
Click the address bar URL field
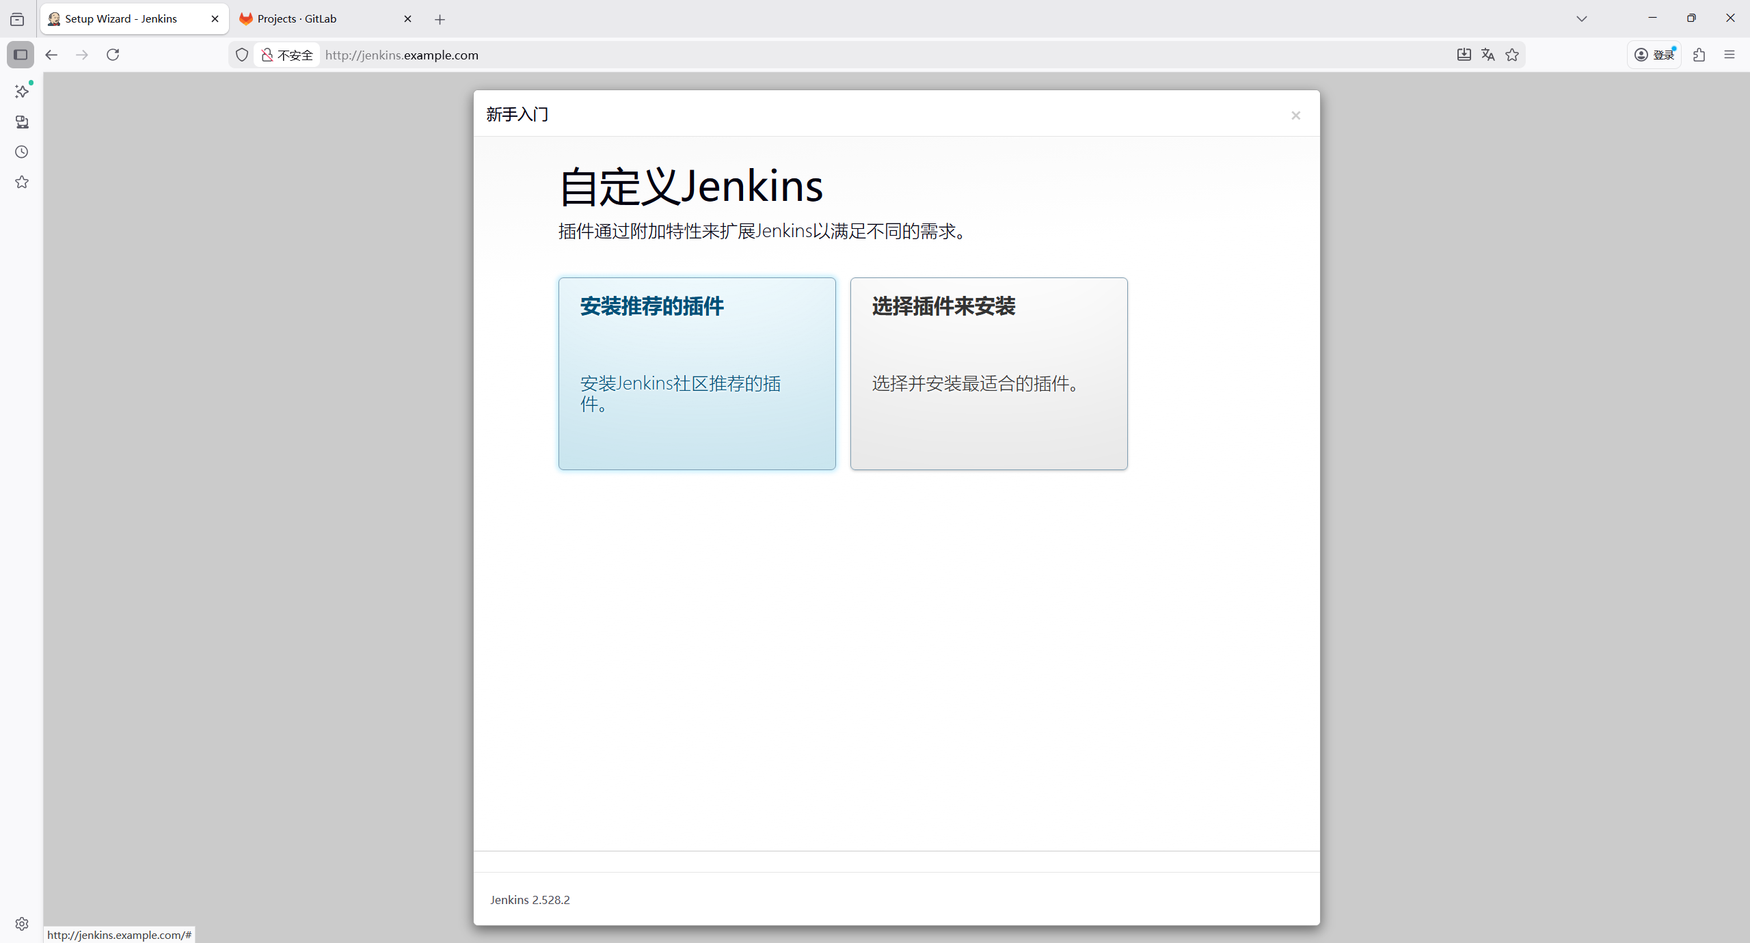tap(820, 55)
